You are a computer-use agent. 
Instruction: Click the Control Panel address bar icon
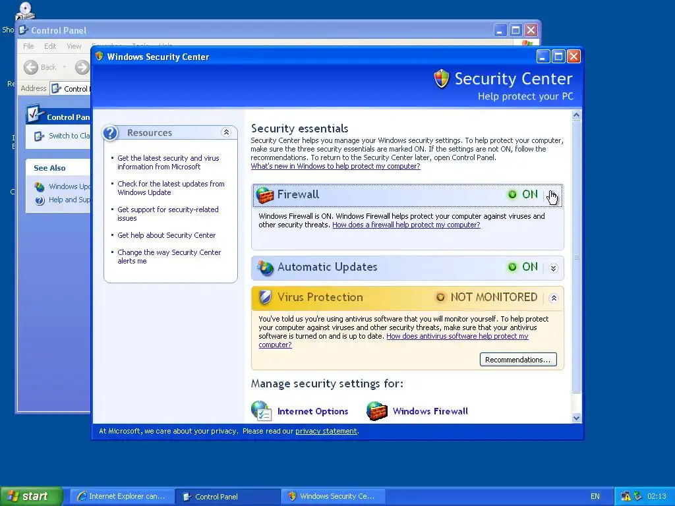pos(56,89)
